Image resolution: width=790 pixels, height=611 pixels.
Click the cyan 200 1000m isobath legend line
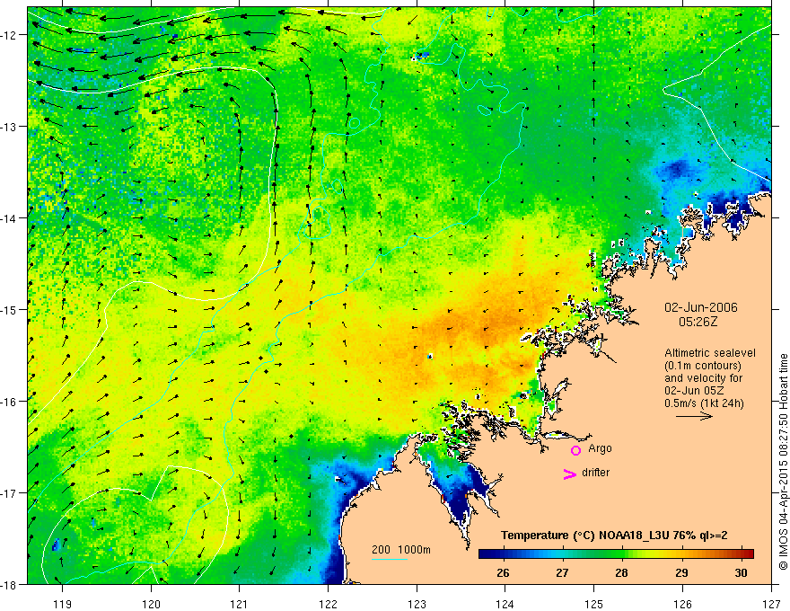tap(390, 559)
